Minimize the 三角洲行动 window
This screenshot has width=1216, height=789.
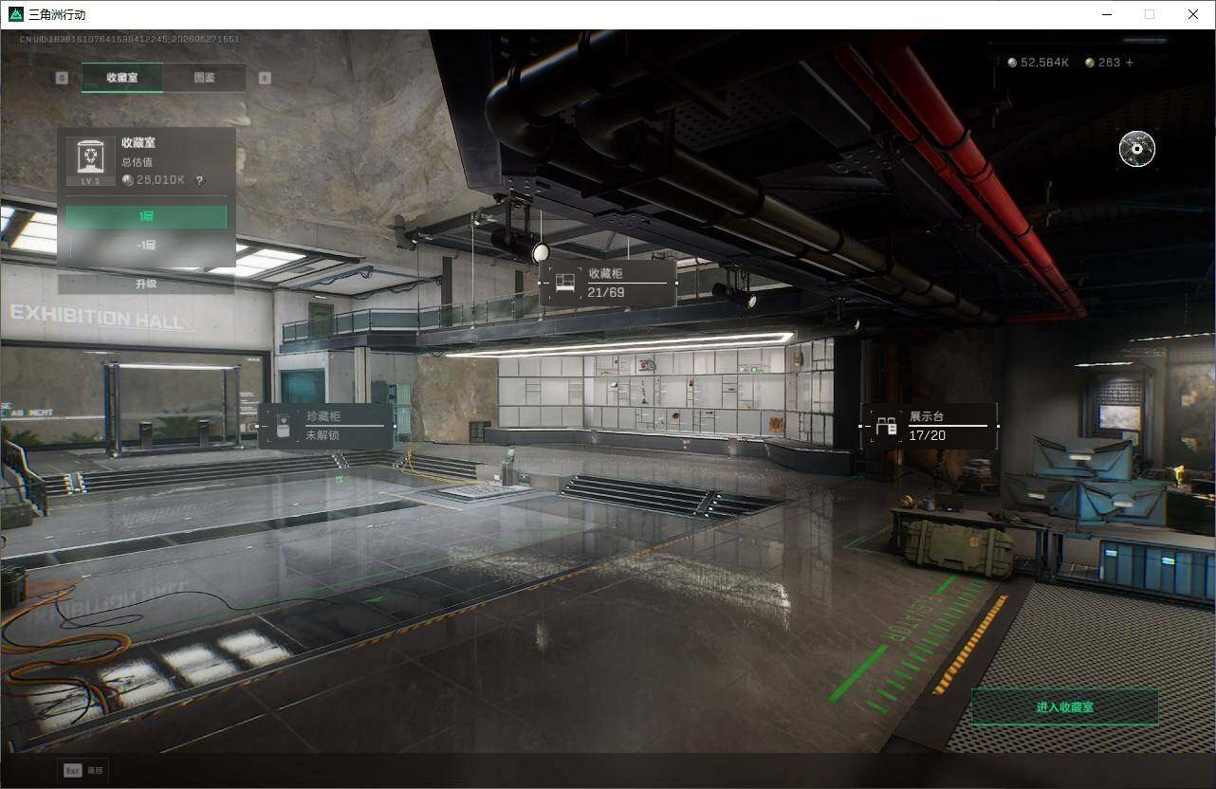[1107, 14]
